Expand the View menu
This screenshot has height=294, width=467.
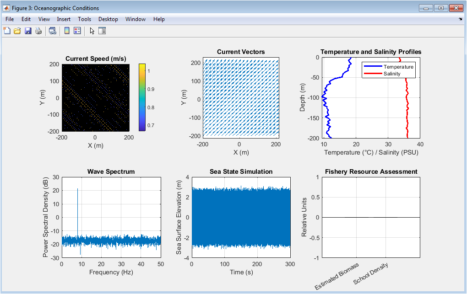click(44, 19)
